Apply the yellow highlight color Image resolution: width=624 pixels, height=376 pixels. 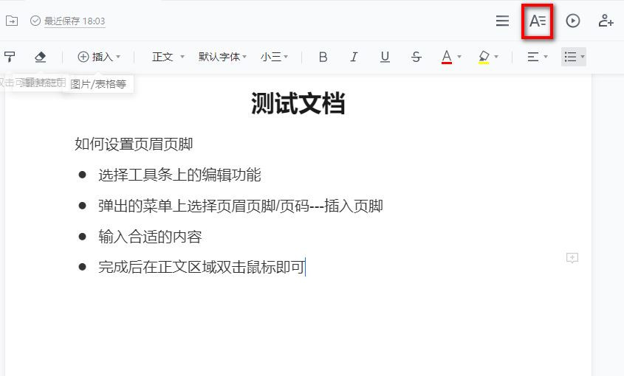(484, 57)
